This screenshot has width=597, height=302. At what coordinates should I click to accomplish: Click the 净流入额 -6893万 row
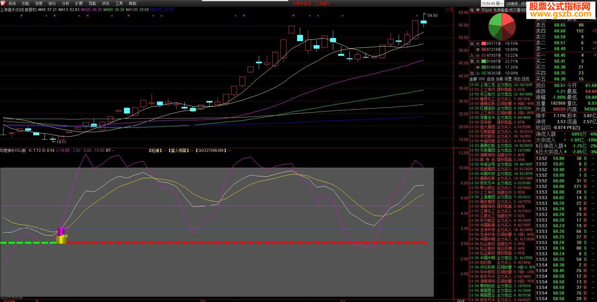566,134
